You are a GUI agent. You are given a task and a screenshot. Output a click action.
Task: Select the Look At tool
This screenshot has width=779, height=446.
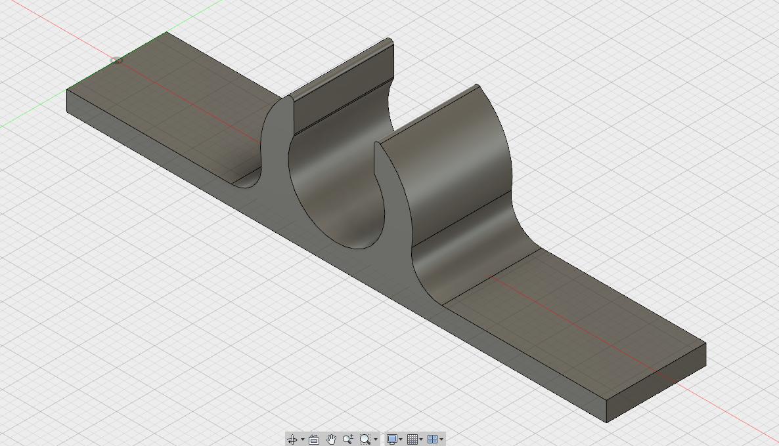[x=314, y=439]
